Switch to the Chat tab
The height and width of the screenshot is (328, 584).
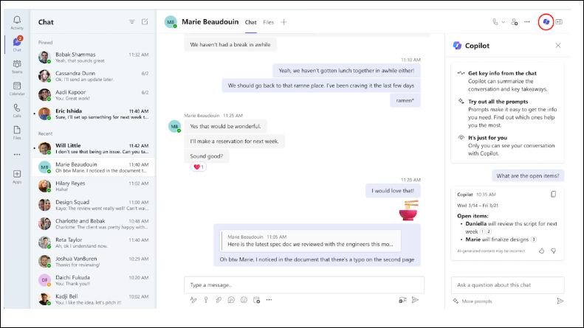[x=251, y=22]
